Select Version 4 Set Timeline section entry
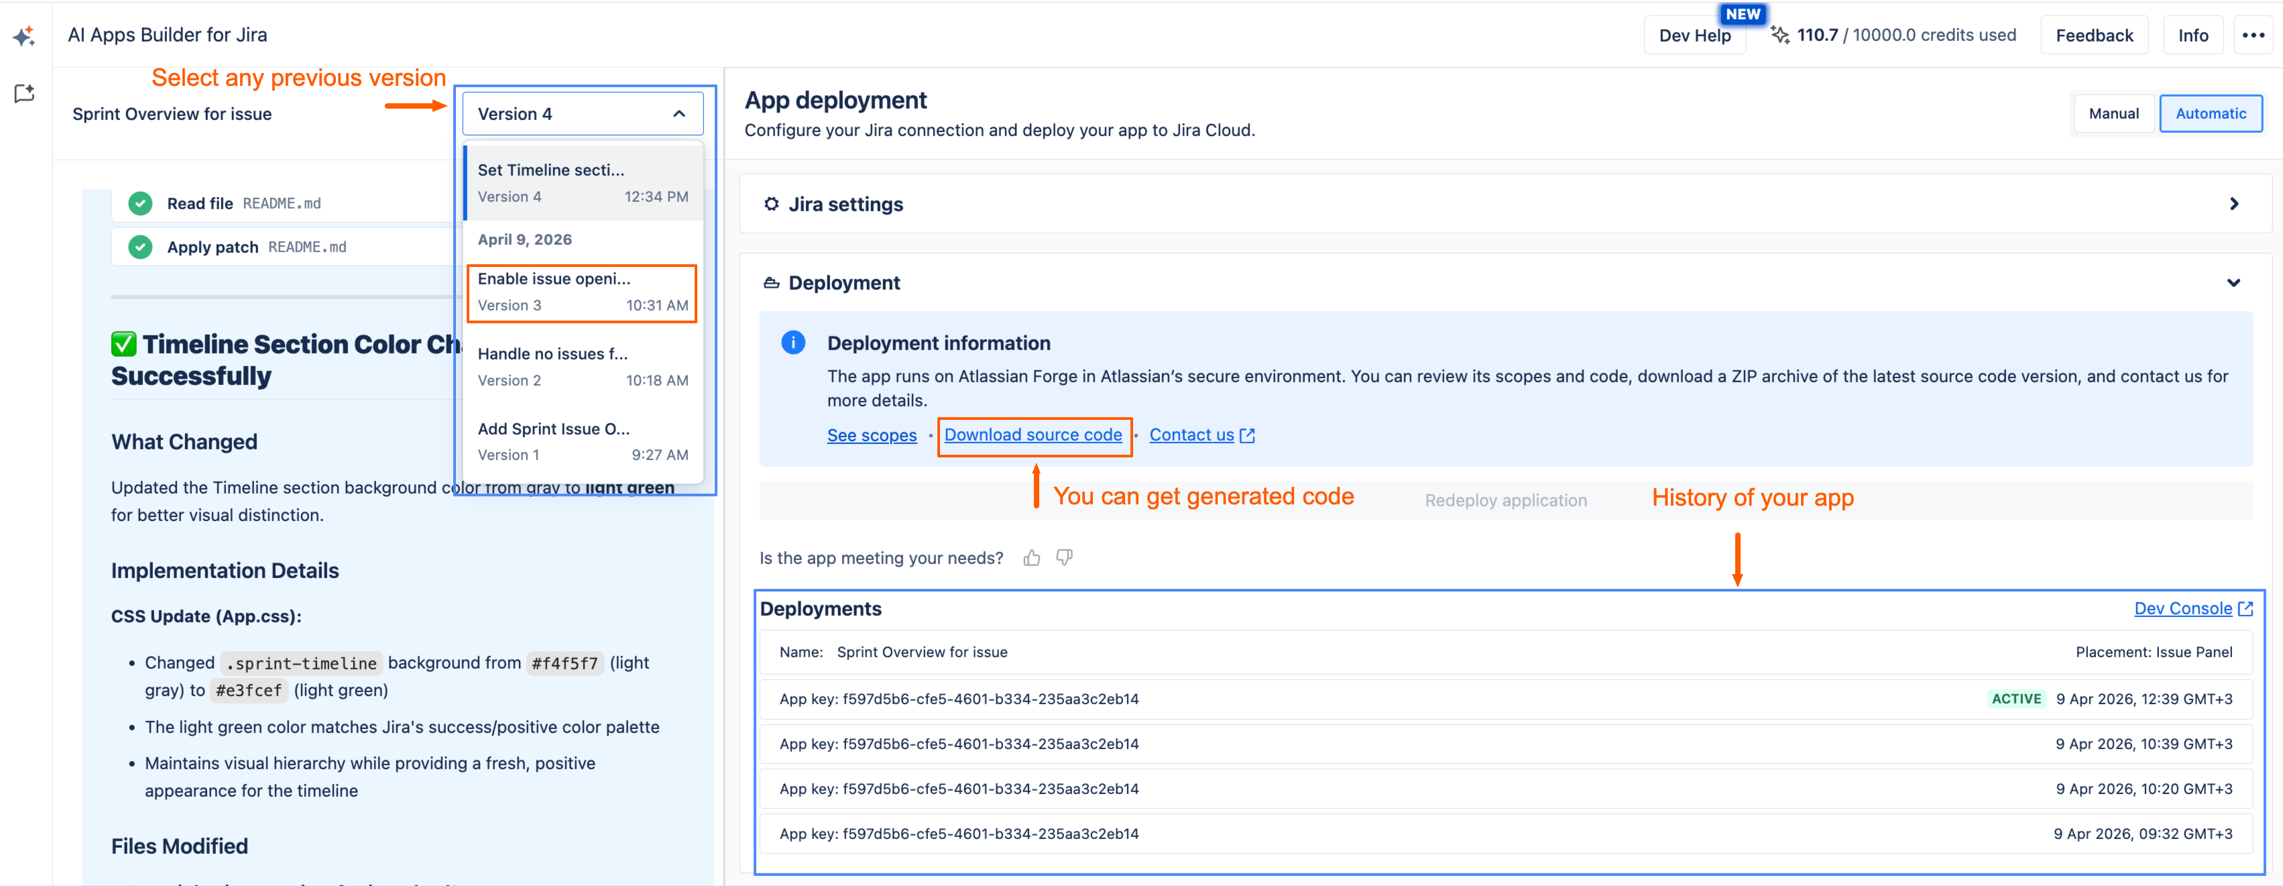Image resolution: width=2283 pixels, height=886 pixels. tap(583, 182)
